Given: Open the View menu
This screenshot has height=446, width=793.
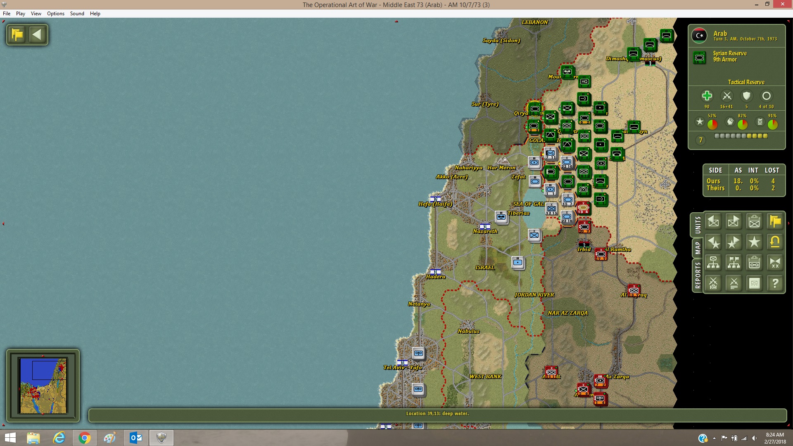Looking at the screenshot, I should point(36,14).
